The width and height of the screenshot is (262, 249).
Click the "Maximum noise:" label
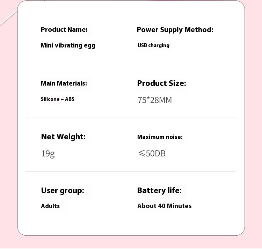[160, 137]
